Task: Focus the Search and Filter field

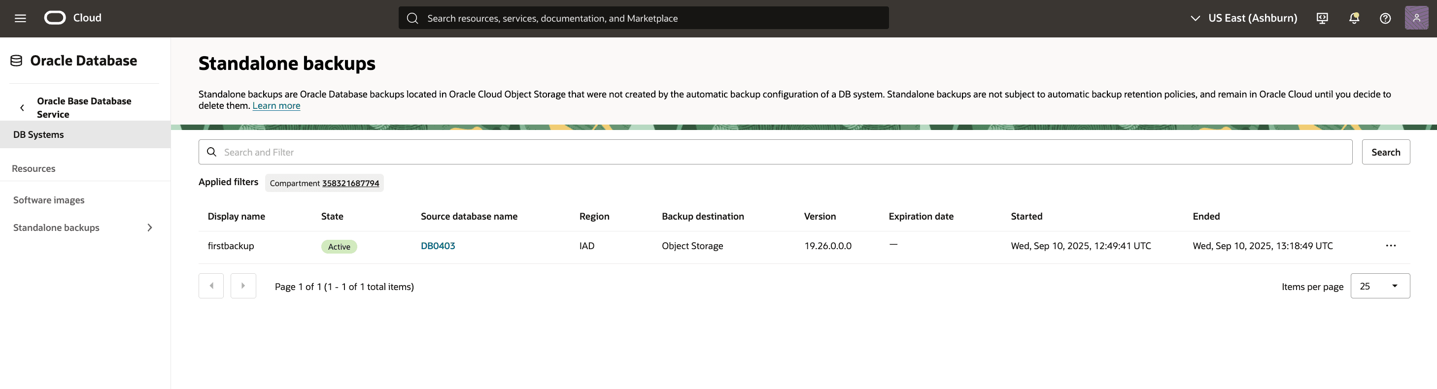Action: click(x=775, y=152)
